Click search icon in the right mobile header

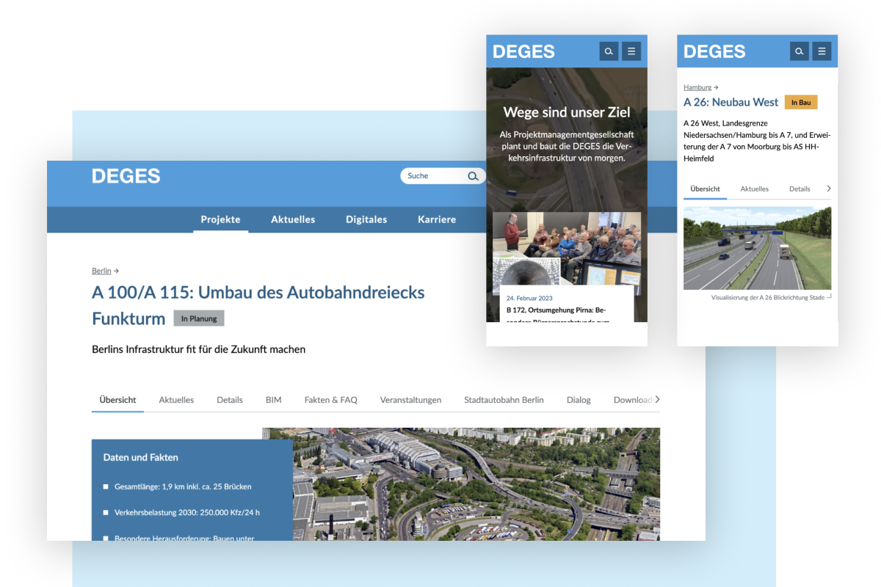pos(800,51)
